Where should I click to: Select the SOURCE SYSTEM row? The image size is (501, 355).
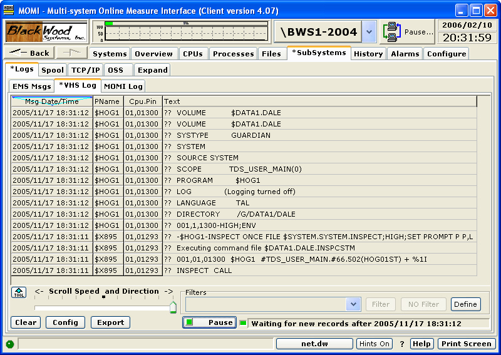coord(244,158)
